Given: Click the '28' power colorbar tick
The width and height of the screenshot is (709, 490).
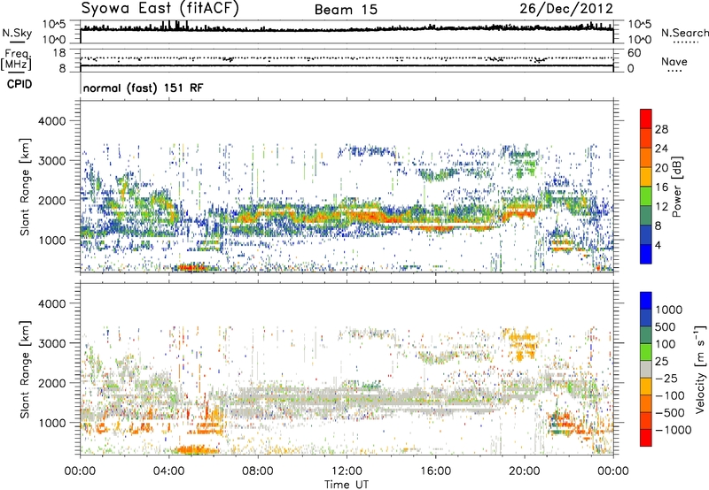Looking at the screenshot, I should click(661, 129).
